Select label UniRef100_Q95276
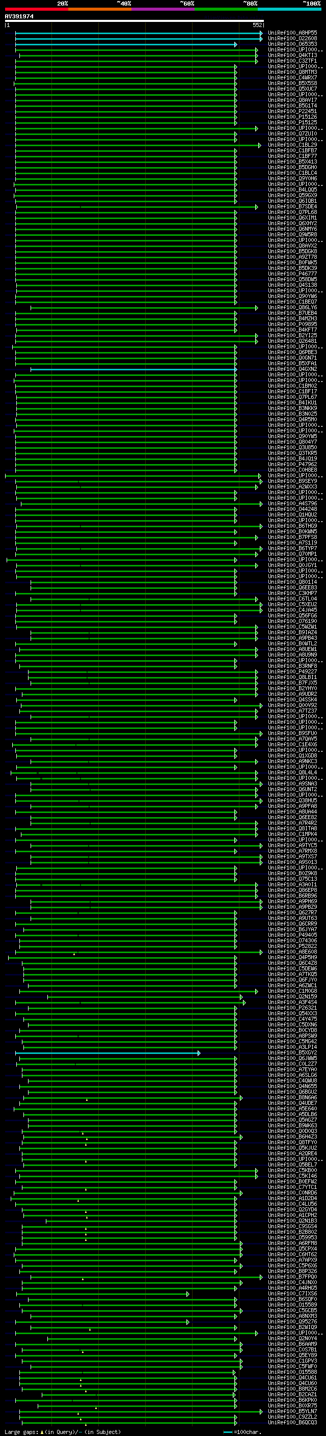 292,1321
